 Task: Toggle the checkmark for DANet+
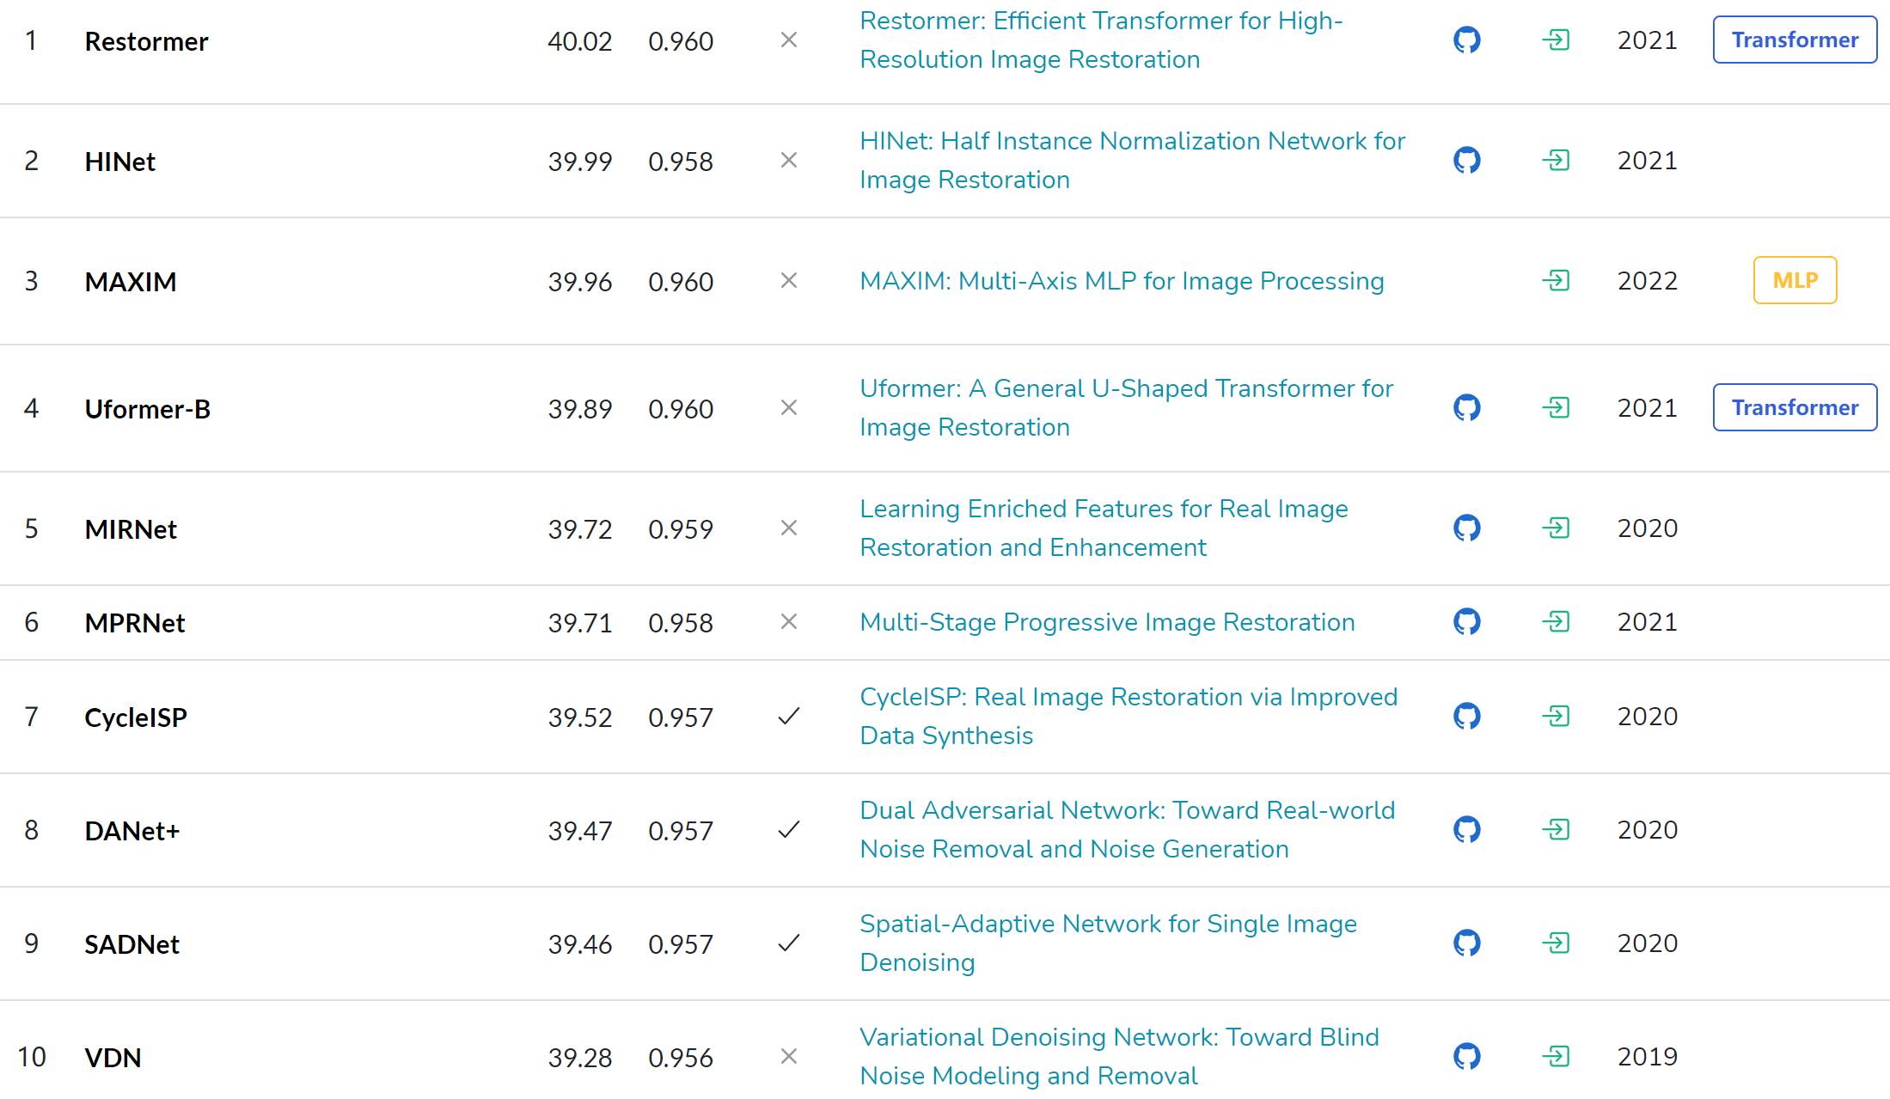[788, 830]
